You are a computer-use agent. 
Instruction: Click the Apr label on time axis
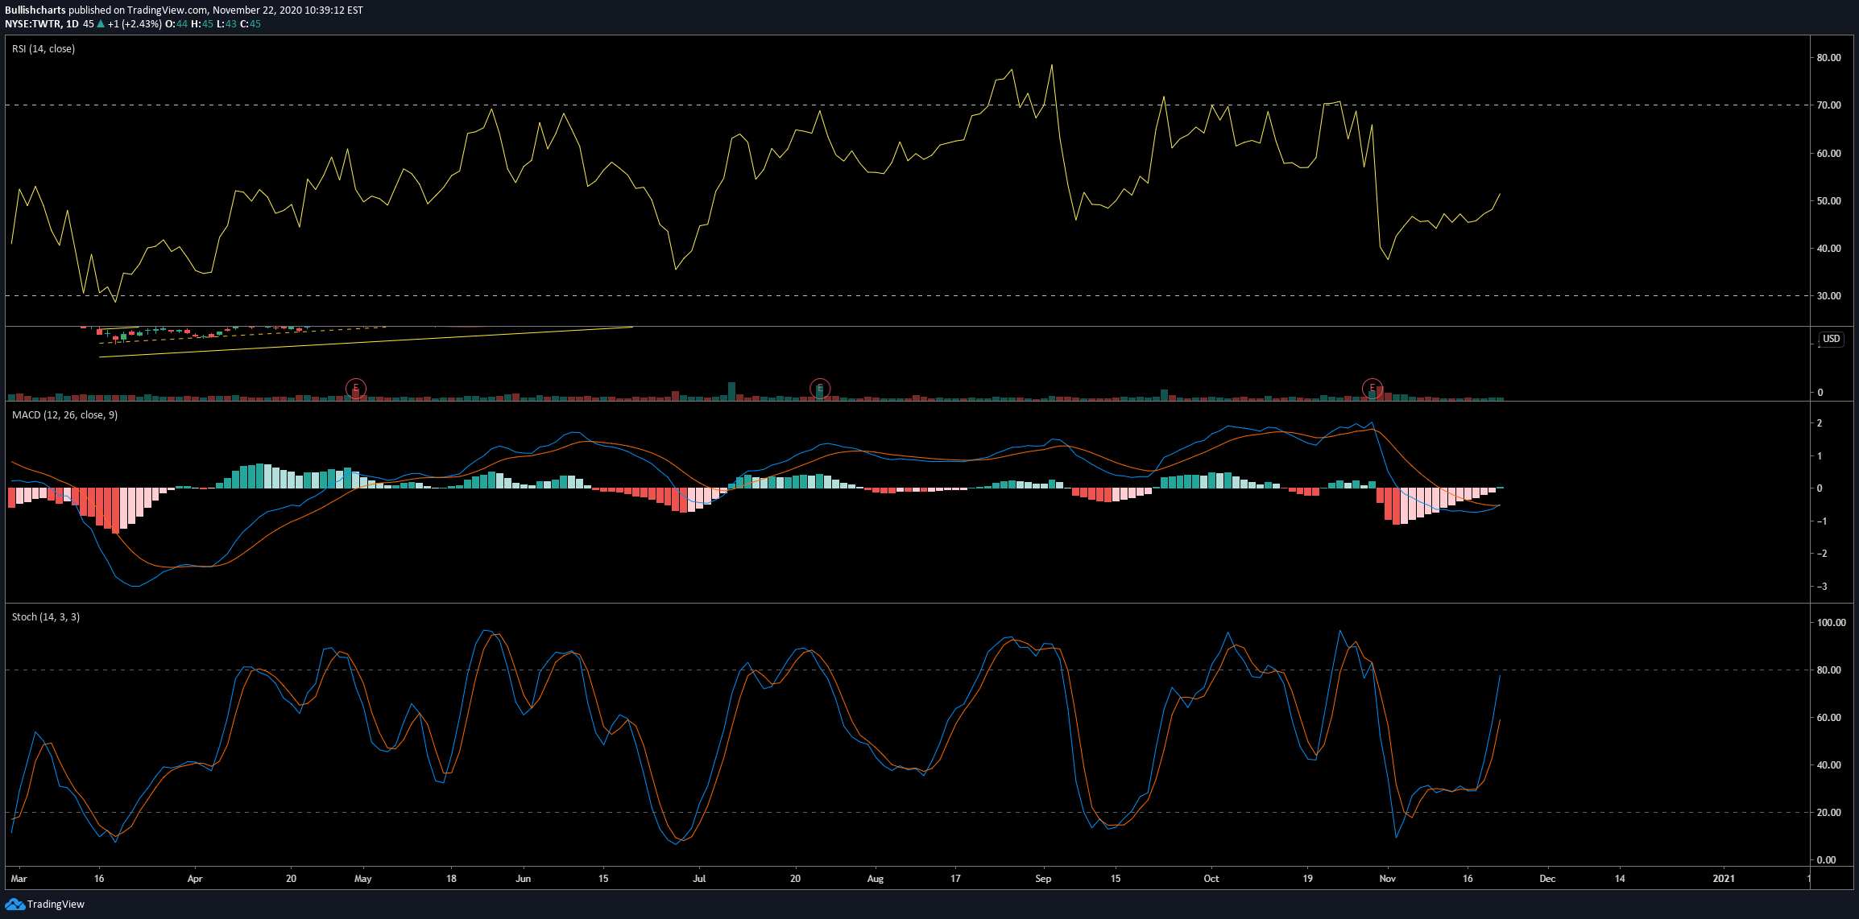coord(195,879)
